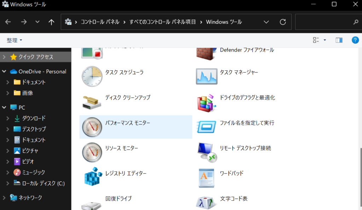Open the タスク マネージャー graph icon
The width and height of the screenshot is (362, 210).
pyautogui.click(x=206, y=76)
